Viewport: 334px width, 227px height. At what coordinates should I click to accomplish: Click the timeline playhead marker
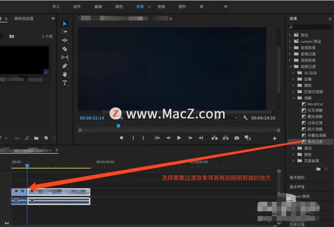tap(27, 166)
